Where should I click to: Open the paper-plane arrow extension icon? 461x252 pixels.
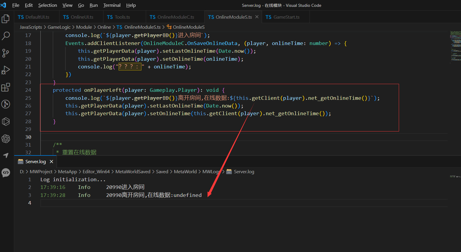click(6, 155)
